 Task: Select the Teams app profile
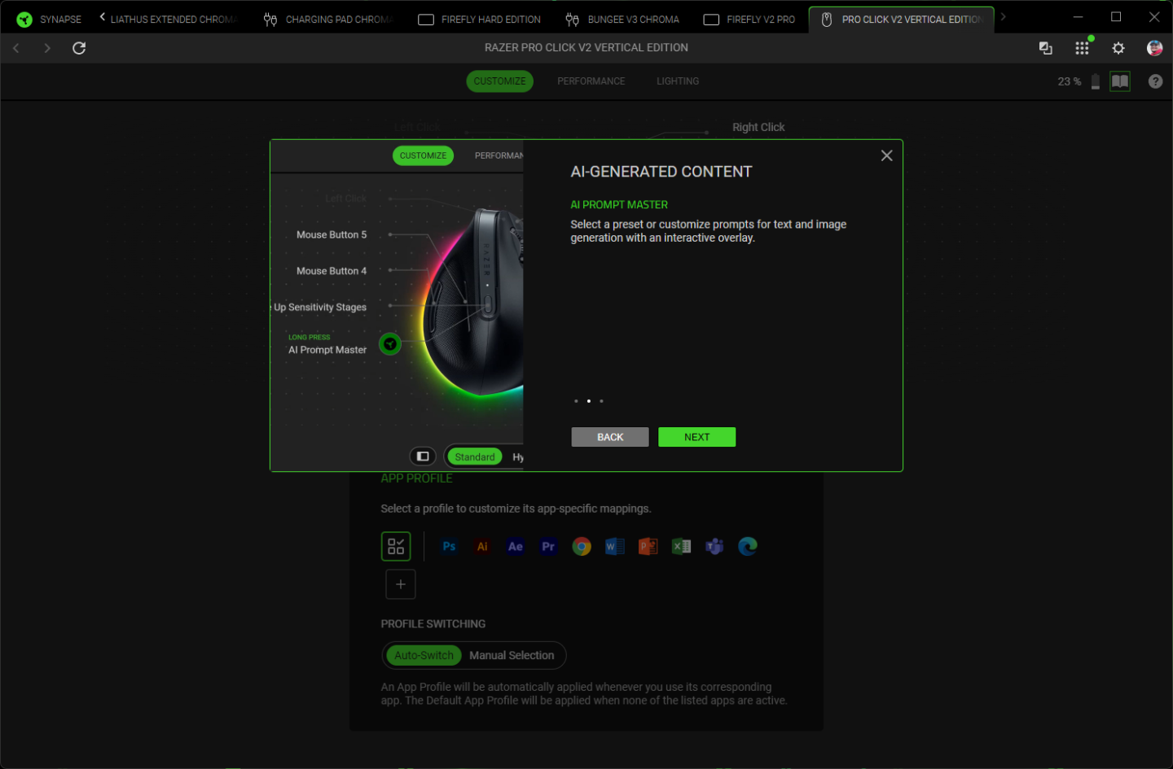tap(714, 546)
